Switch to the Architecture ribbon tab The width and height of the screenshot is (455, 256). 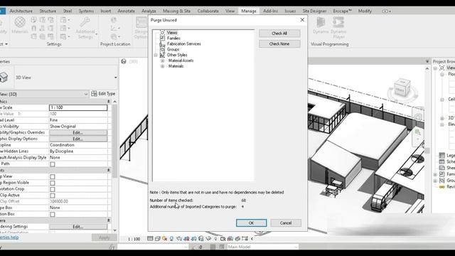pyautogui.click(x=21, y=11)
